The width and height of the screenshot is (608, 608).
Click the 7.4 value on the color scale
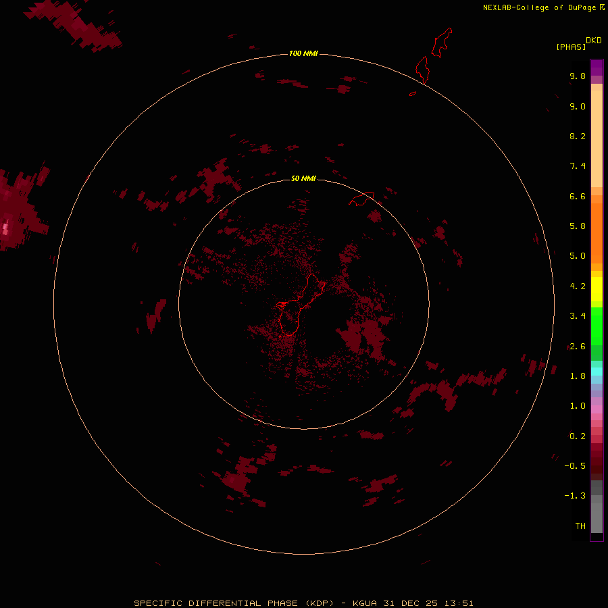click(578, 166)
